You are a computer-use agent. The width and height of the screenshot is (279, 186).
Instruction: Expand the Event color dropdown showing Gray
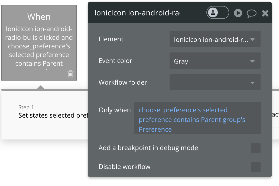click(215, 61)
